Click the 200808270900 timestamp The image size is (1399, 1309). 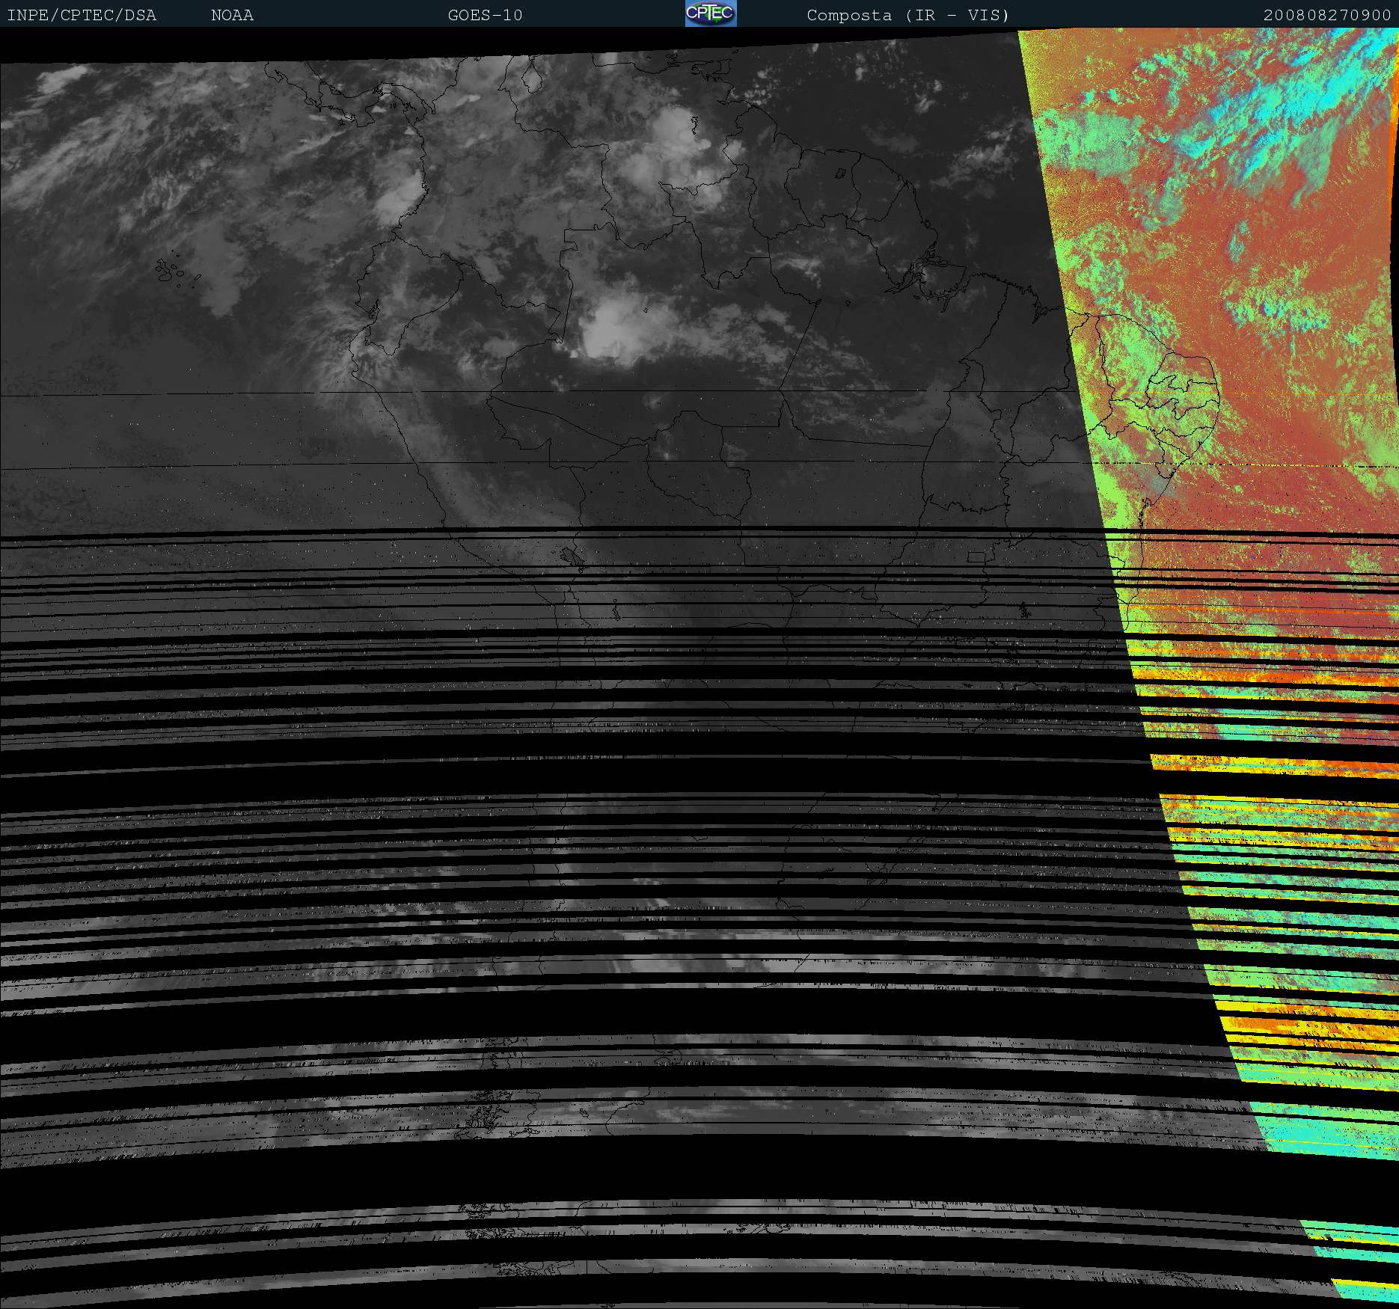[1326, 15]
